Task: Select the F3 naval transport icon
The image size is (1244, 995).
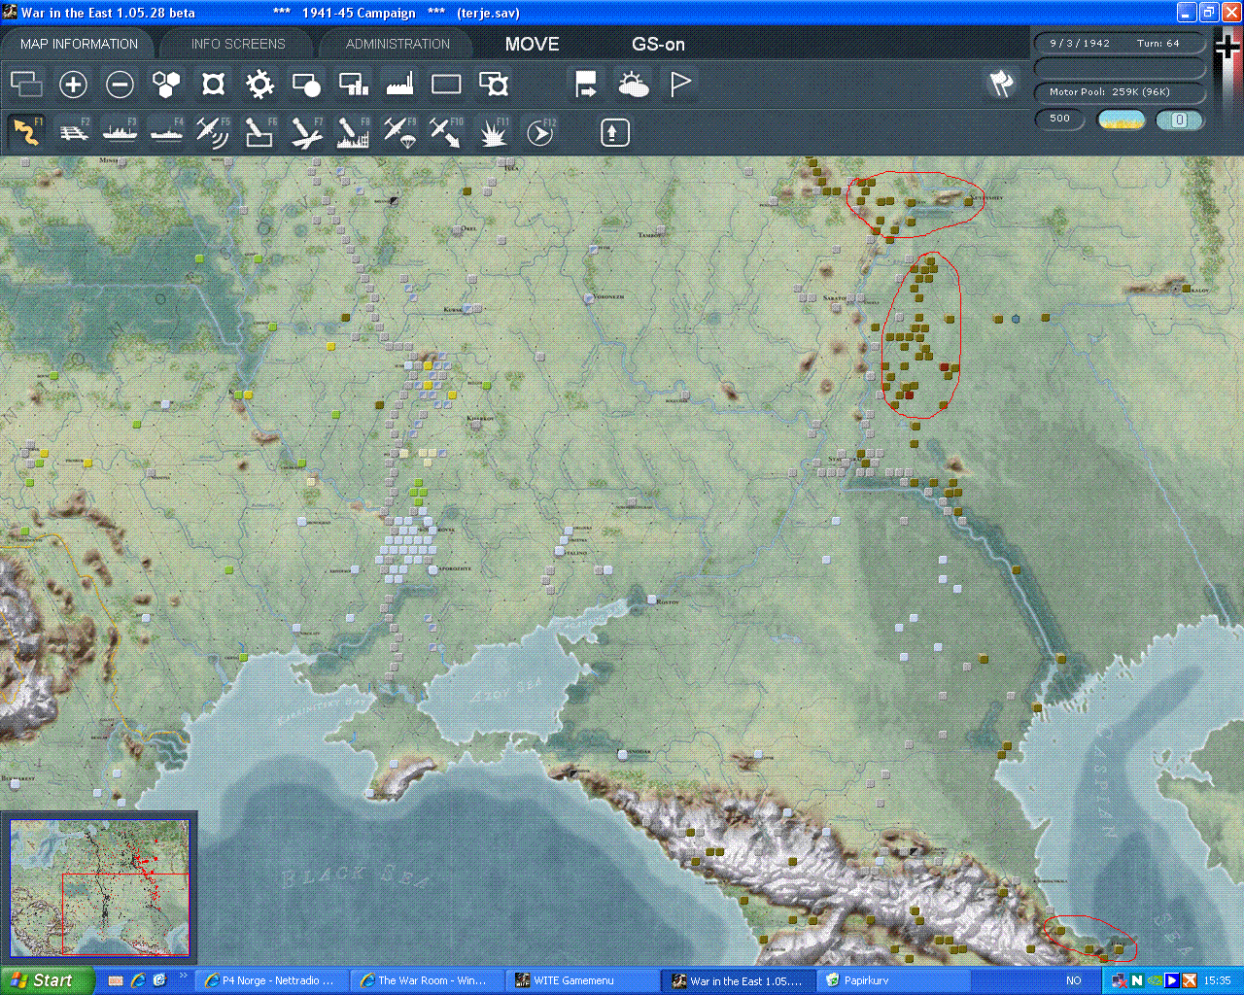Action: 120,132
